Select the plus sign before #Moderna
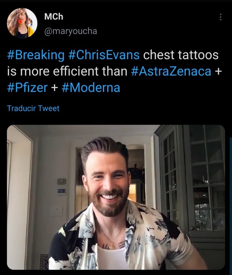Image resolution: width=232 pixels, height=275 pixels. (x=55, y=88)
